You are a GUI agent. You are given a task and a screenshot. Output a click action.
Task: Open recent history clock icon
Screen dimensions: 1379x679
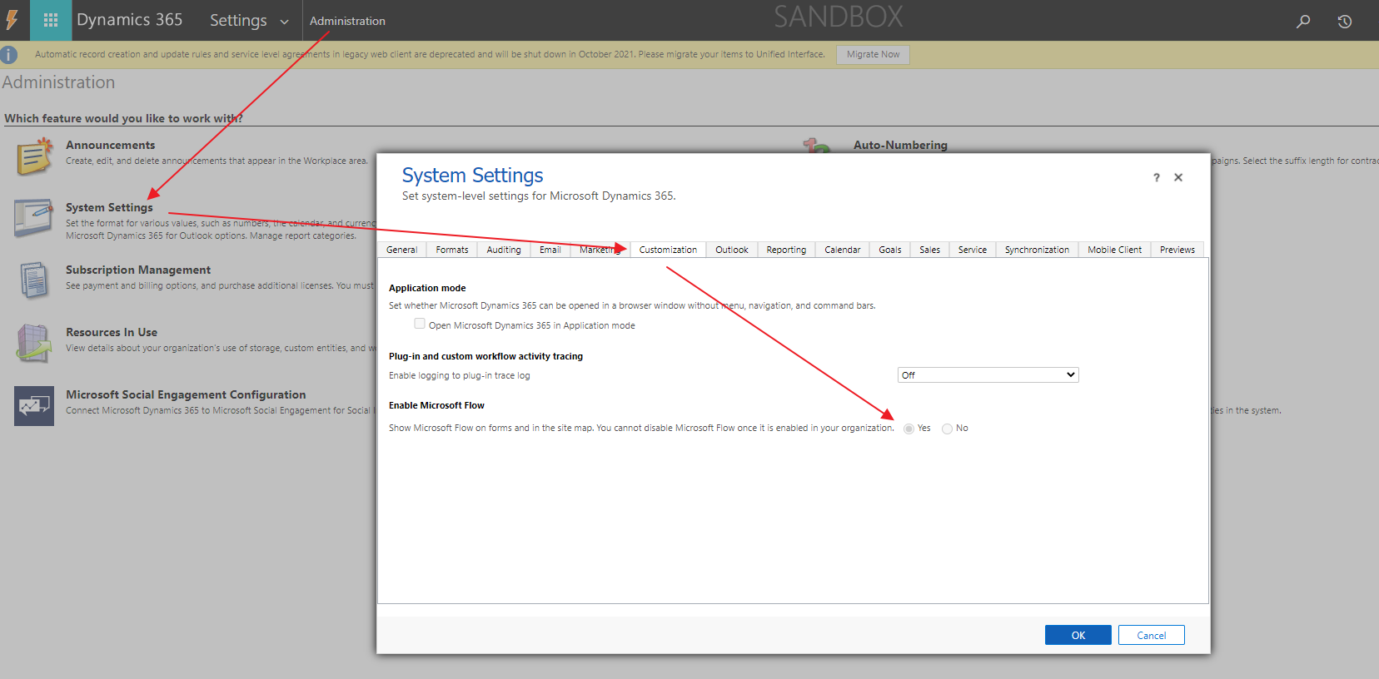click(x=1345, y=21)
